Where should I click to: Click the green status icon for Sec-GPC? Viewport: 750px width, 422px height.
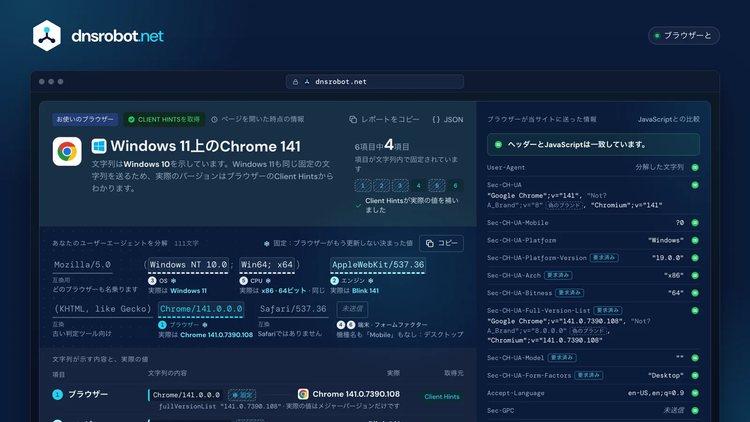[x=695, y=411]
